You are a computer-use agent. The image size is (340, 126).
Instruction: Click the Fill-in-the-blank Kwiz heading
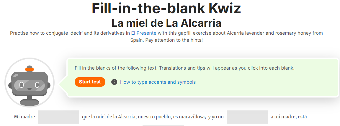point(166,9)
